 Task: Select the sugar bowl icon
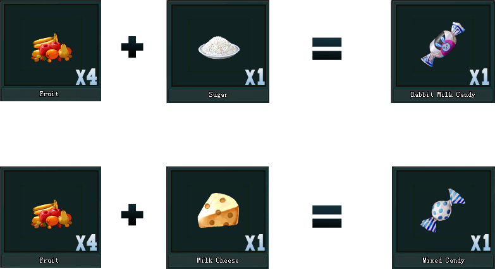click(x=219, y=47)
